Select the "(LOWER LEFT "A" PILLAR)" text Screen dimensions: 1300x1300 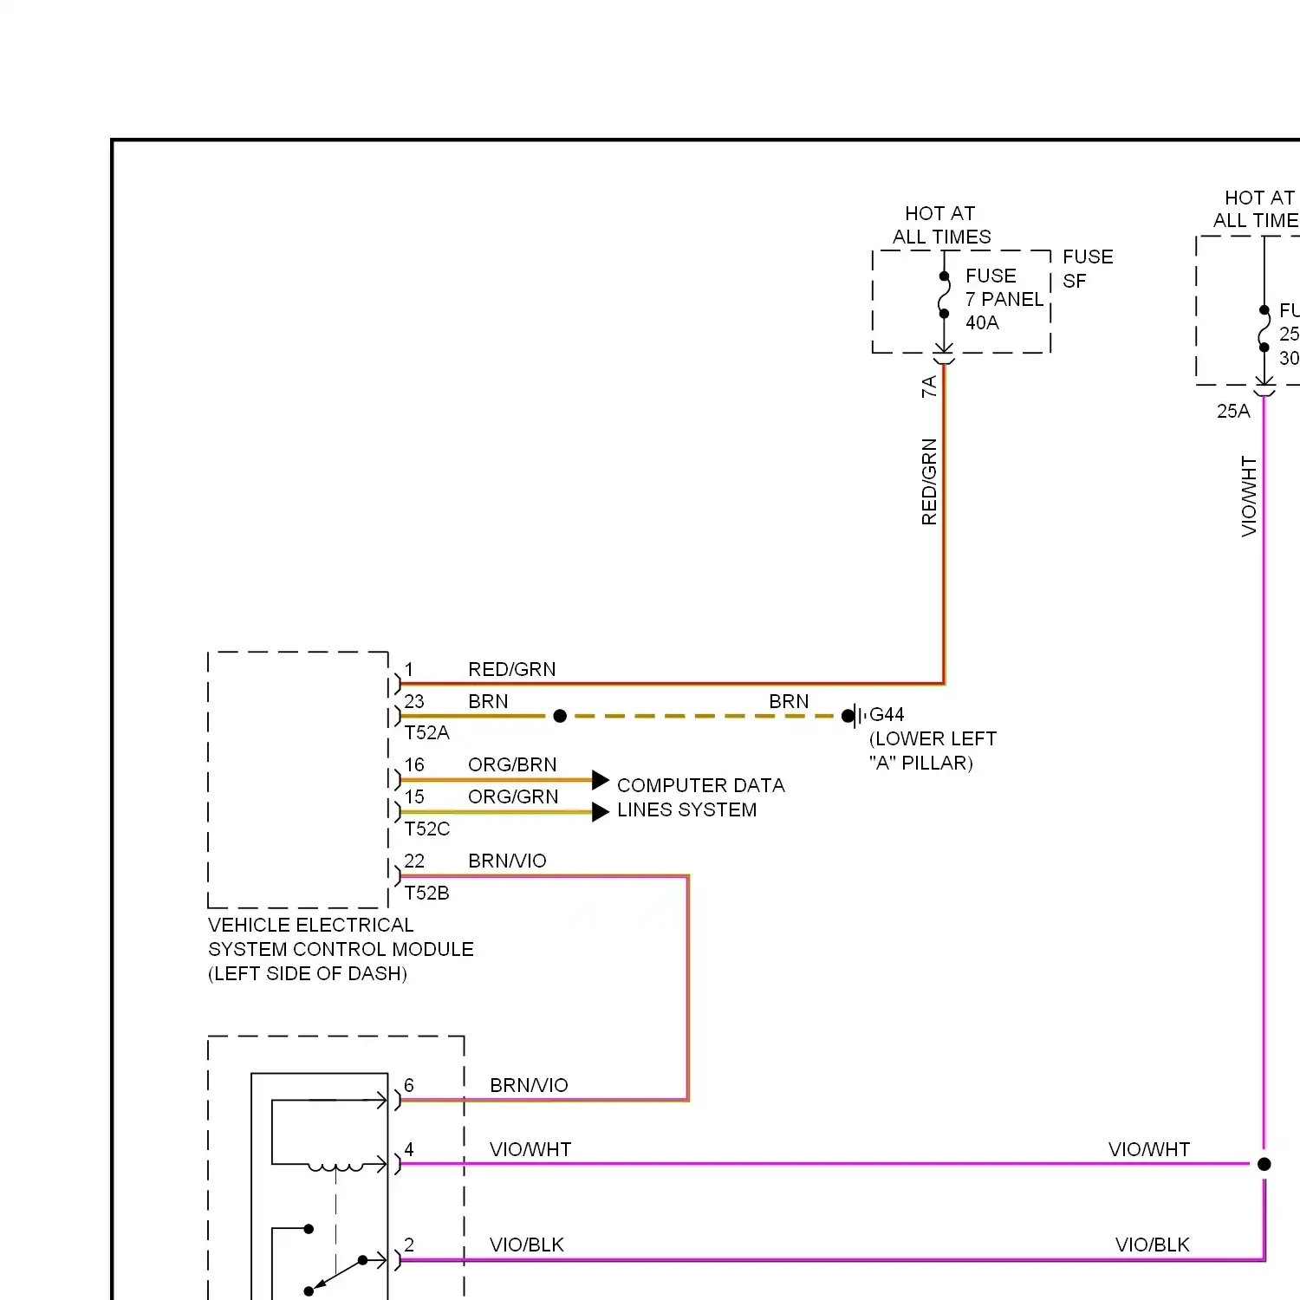(933, 751)
